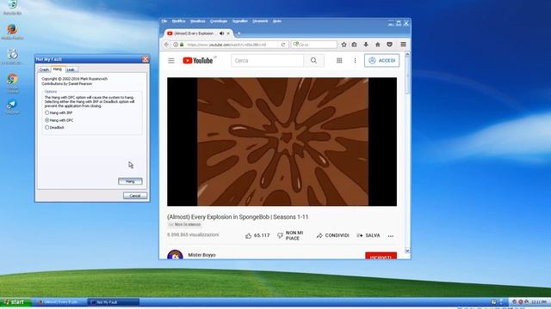
Task: Click the YouTube search magnifier button
Action: [313, 61]
